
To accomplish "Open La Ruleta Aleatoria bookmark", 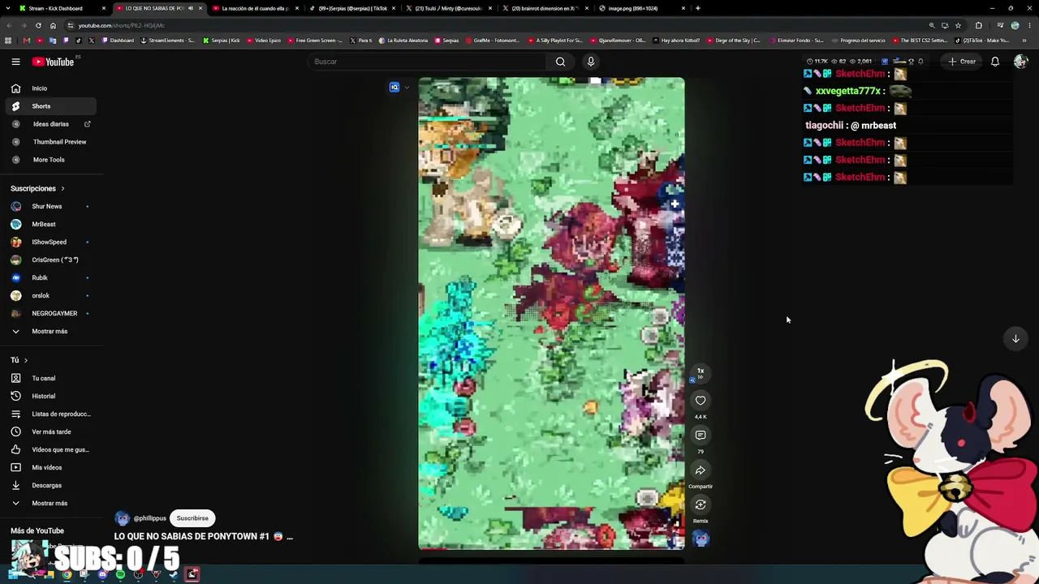I will click(403, 41).
